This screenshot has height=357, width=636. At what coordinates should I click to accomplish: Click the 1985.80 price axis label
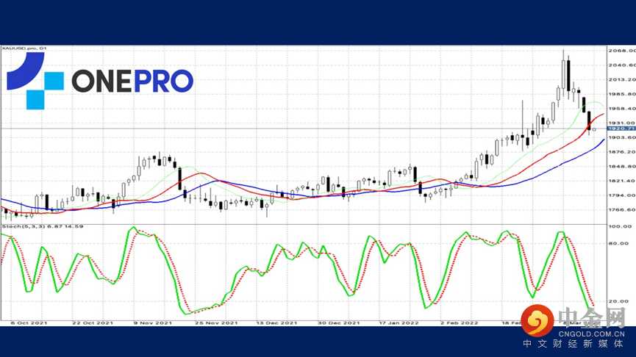pyautogui.click(x=622, y=94)
